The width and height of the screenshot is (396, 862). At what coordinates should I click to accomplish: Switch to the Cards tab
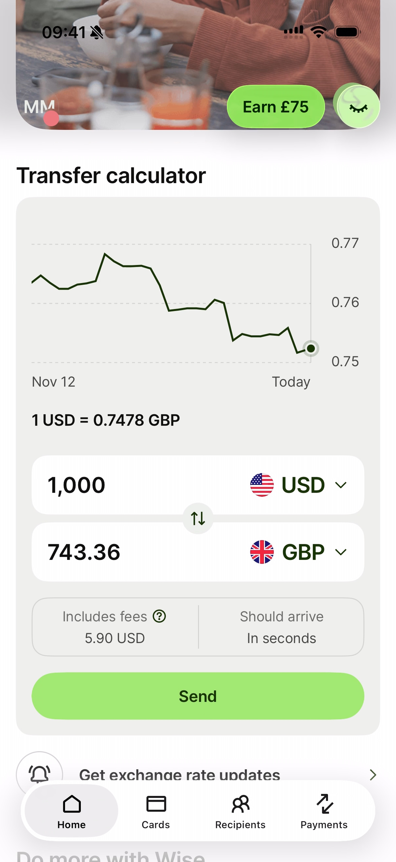coord(156,811)
